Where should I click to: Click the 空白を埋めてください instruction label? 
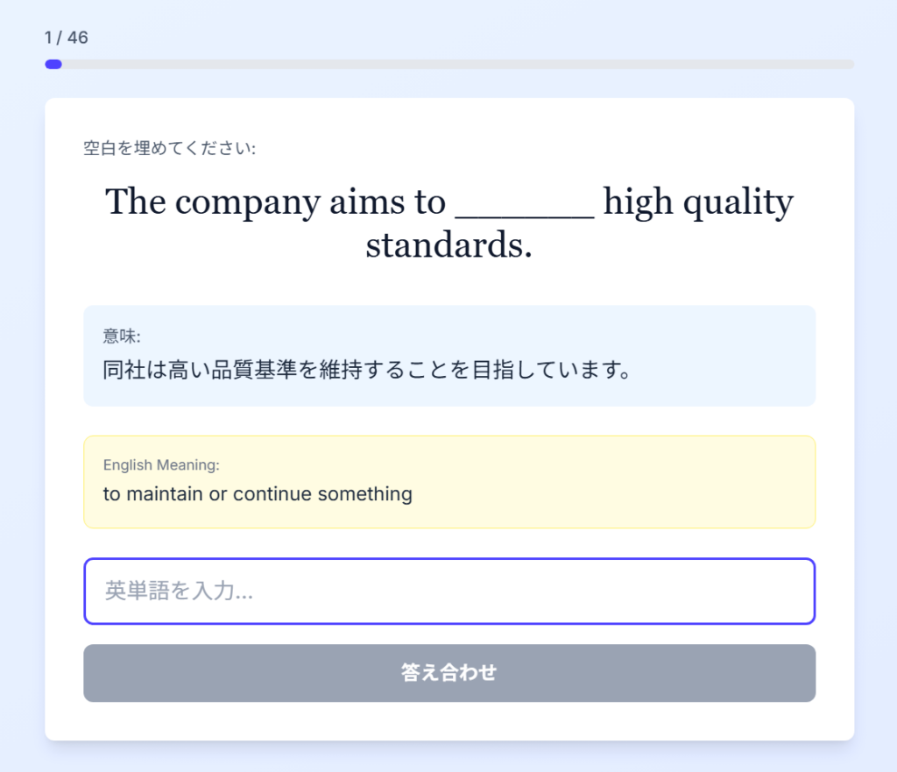coord(169,148)
